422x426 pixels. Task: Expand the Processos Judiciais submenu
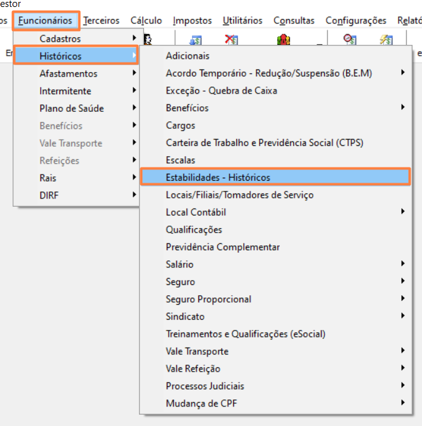click(402, 386)
